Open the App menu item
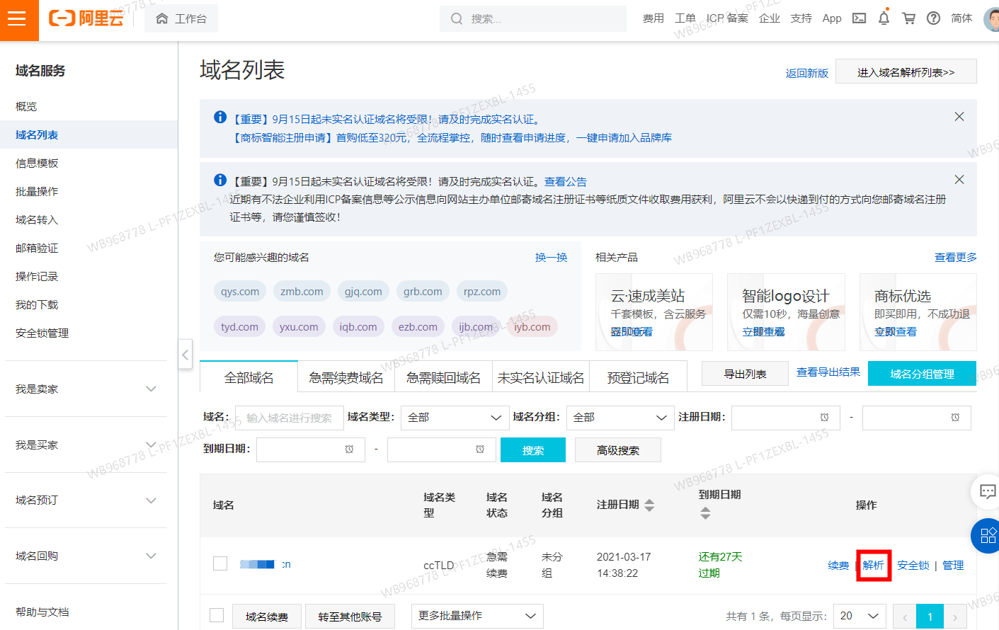This screenshot has width=999, height=630. point(832,18)
